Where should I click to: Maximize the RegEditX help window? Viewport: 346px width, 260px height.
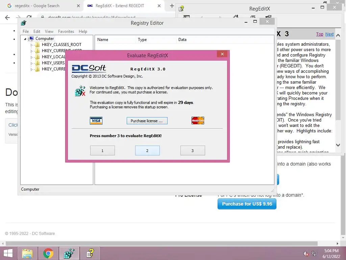pyautogui.click(x=322, y=7)
